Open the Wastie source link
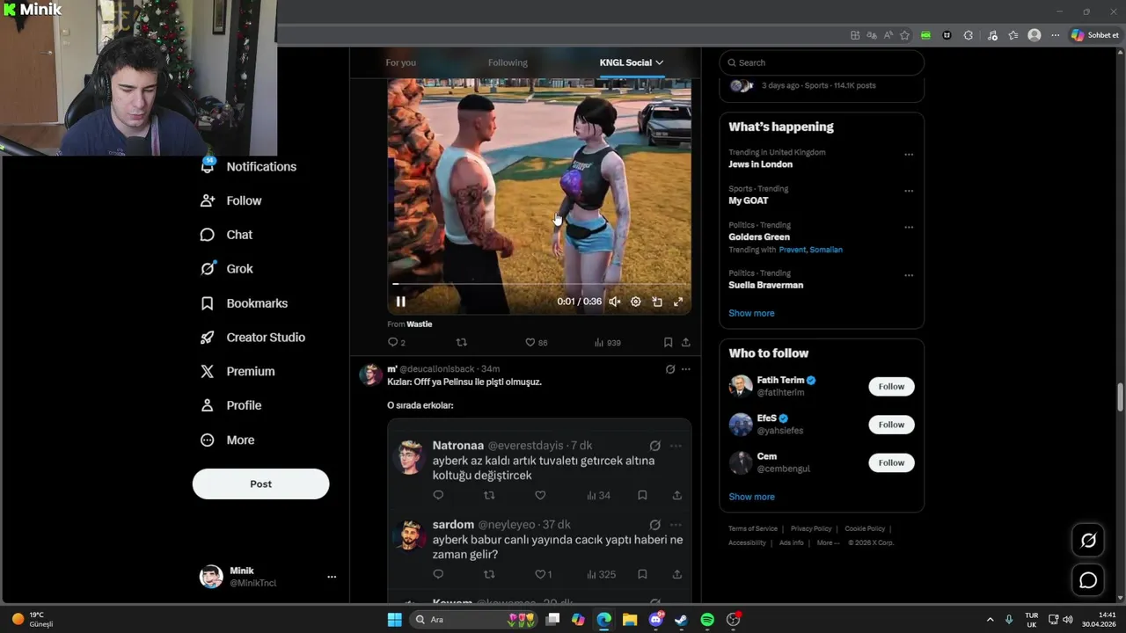Screen dimensions: 1126x633 click(x=419, y=324)
